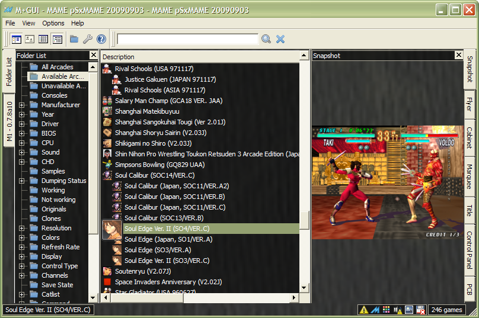This screenshot has width=479, height=318.
Task: Expand the Year folder node
Action: [21, 114]
